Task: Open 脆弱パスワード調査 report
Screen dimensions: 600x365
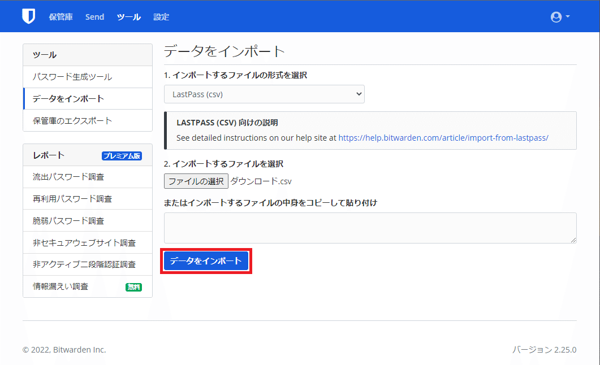Action: click(88, 220)
